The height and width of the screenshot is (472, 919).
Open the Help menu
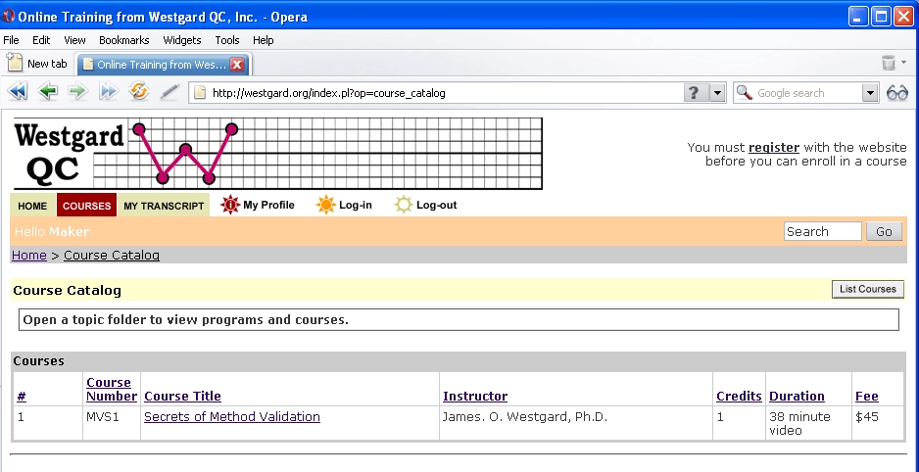coord(264,40)
